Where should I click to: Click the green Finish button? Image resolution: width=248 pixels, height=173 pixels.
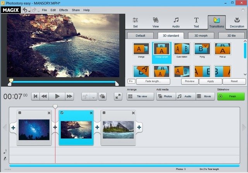(x=231, y=96)
